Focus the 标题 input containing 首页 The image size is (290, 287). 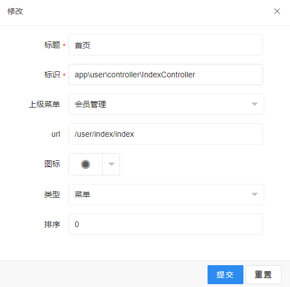(x=165, y=45)
